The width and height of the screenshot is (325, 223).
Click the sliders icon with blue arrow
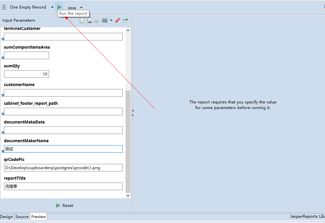[x=105, y=20]
